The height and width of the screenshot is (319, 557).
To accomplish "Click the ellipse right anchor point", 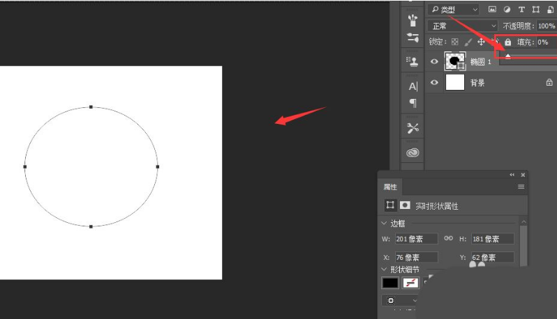I will (158, 166).
